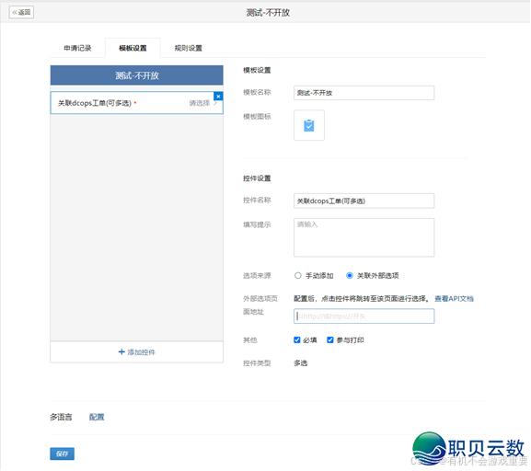Focus the 模板名称 input field
This screenshot has width=531, height=471.
tap(364, 93)
